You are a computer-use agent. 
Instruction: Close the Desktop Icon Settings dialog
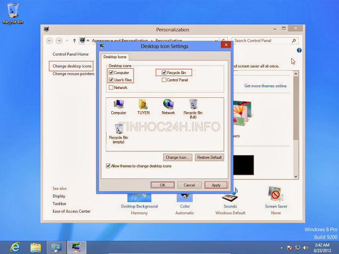pos(226,44)
